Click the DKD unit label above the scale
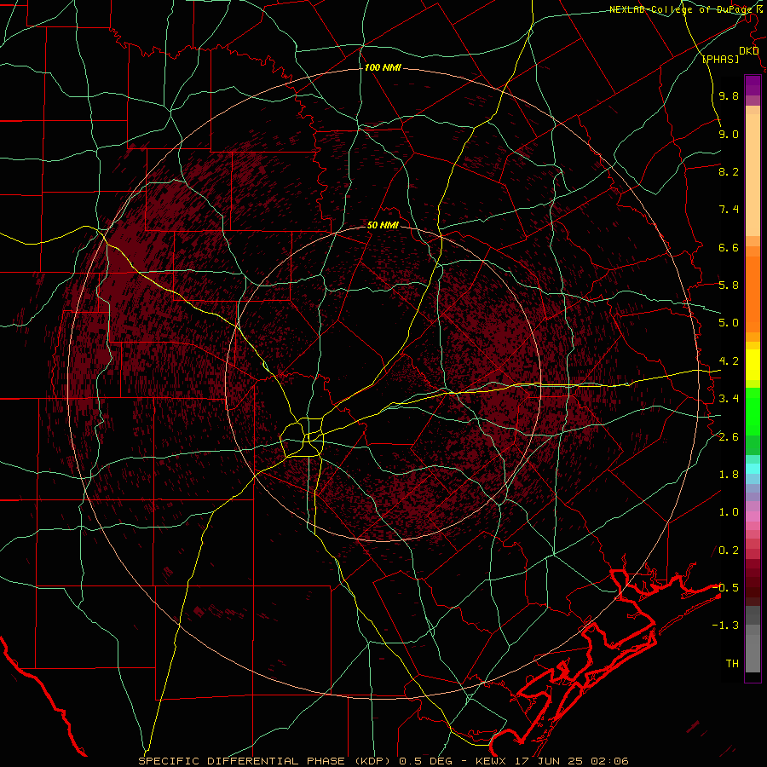The width and height of the screenshot is (767, 767). [749, 51]
